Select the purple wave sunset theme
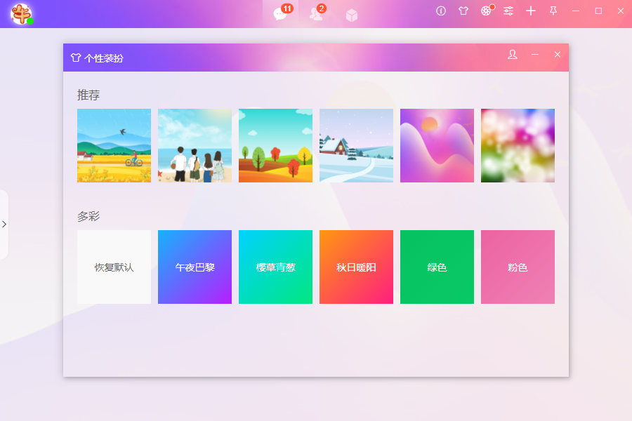 (437, 145)
